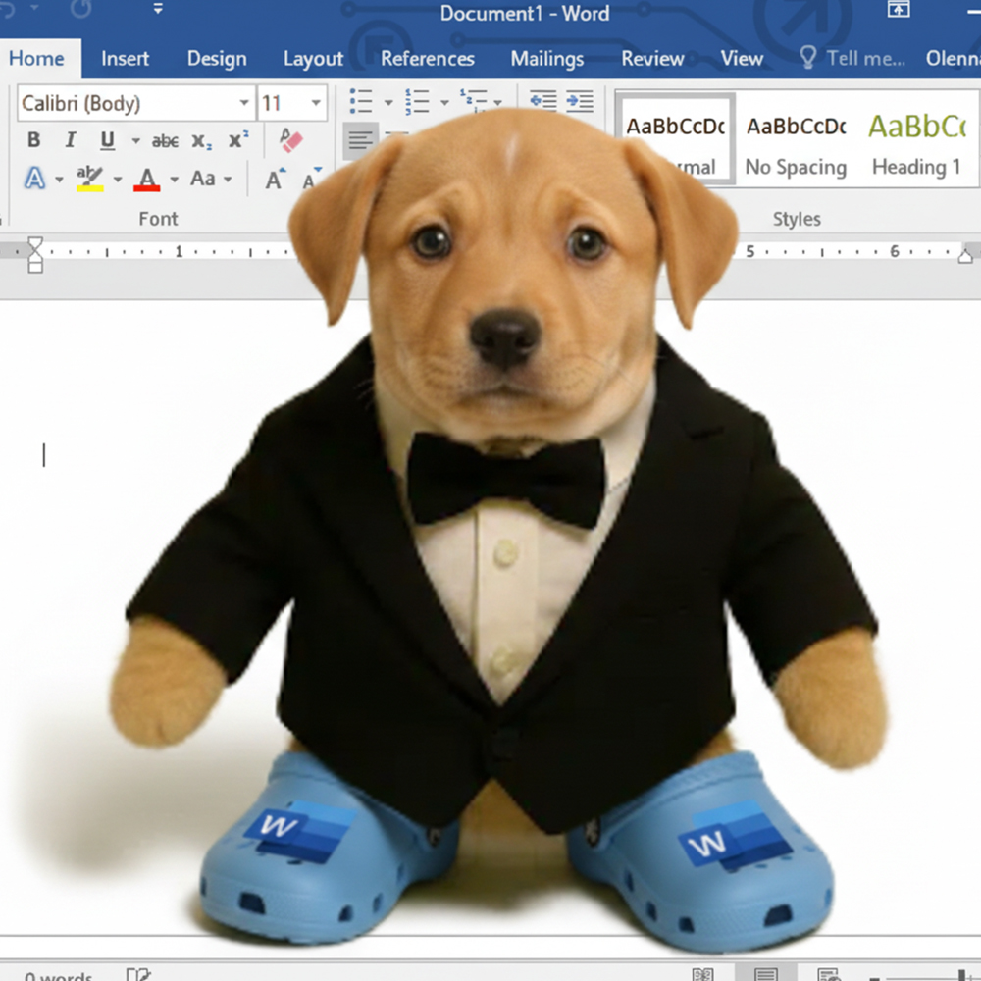981x981 pixels.
Task: Open the Review ribbon tab
Action: click(652, 59)
